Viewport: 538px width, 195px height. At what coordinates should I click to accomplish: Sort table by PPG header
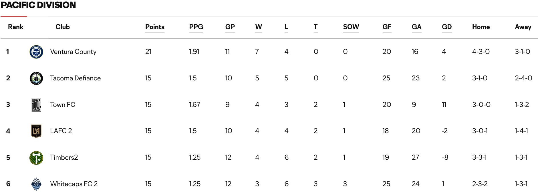[x=196, y=27]
